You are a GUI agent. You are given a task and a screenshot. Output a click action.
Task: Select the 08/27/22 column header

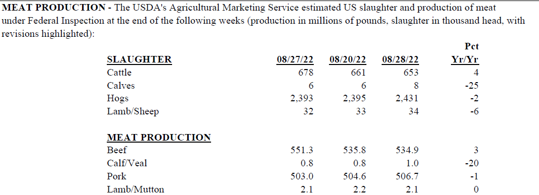[x=295, y=59]
